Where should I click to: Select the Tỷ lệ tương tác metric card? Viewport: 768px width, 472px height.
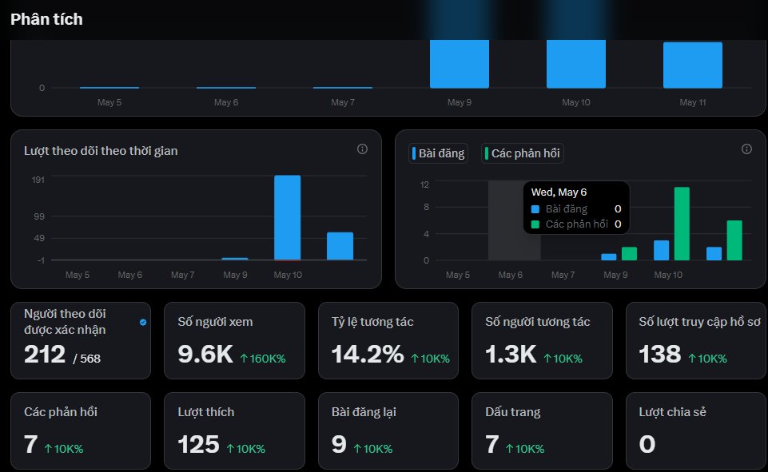click(x=388, y=340)
